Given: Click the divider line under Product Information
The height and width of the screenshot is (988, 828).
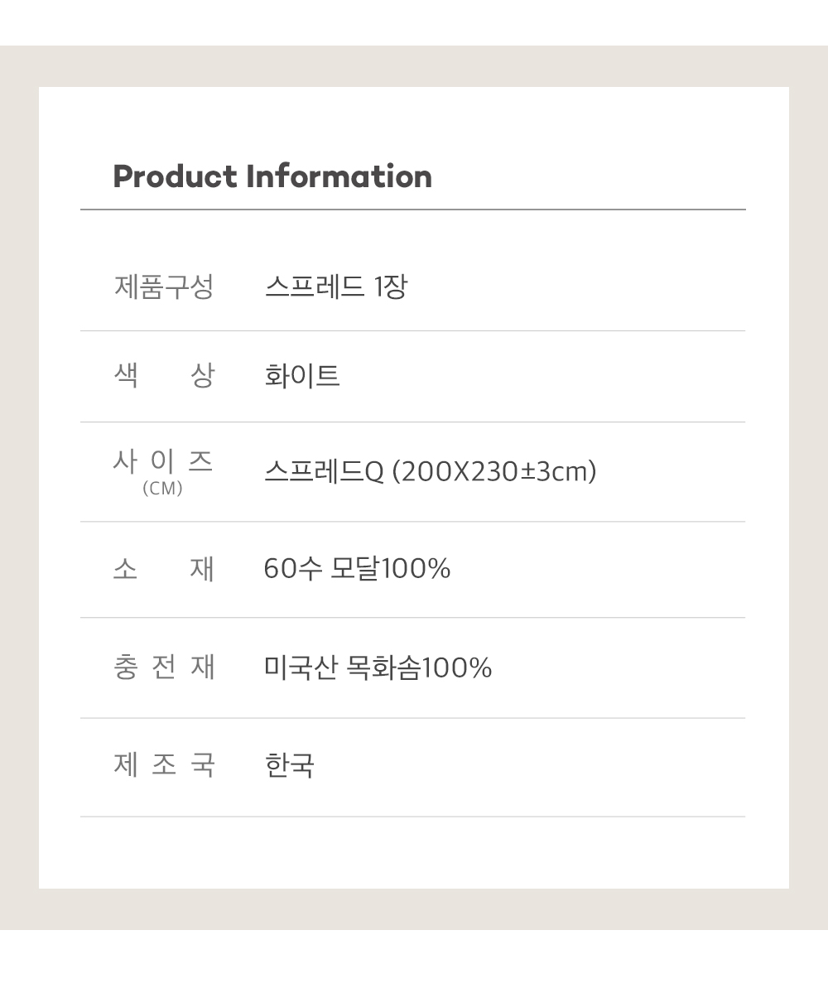Looking at the screenshot, I should [412, 210].
